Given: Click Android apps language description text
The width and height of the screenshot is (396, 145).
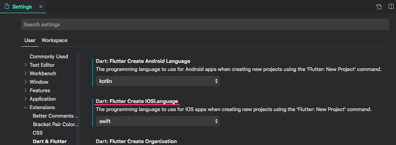Looking at the screenshot, I should 238,69.
